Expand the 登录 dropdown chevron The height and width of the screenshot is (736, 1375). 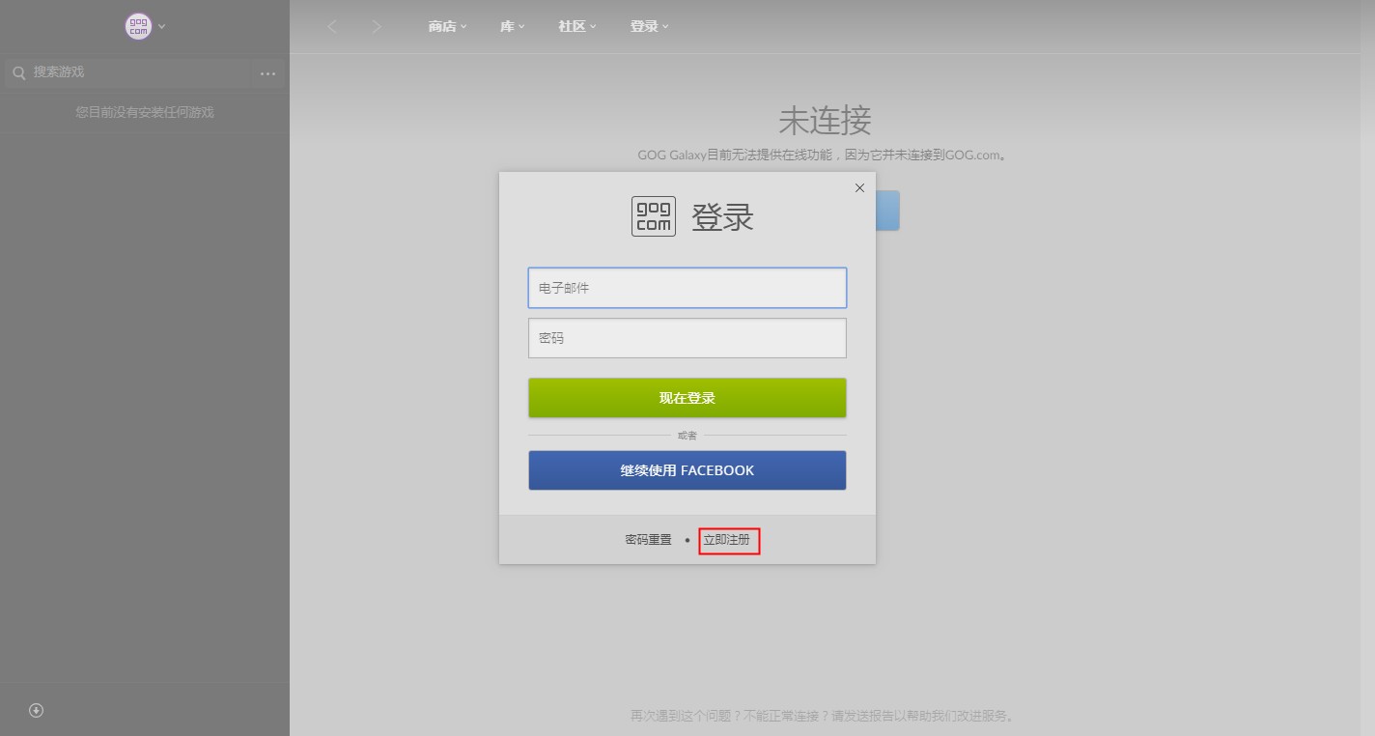coord(667,26)
